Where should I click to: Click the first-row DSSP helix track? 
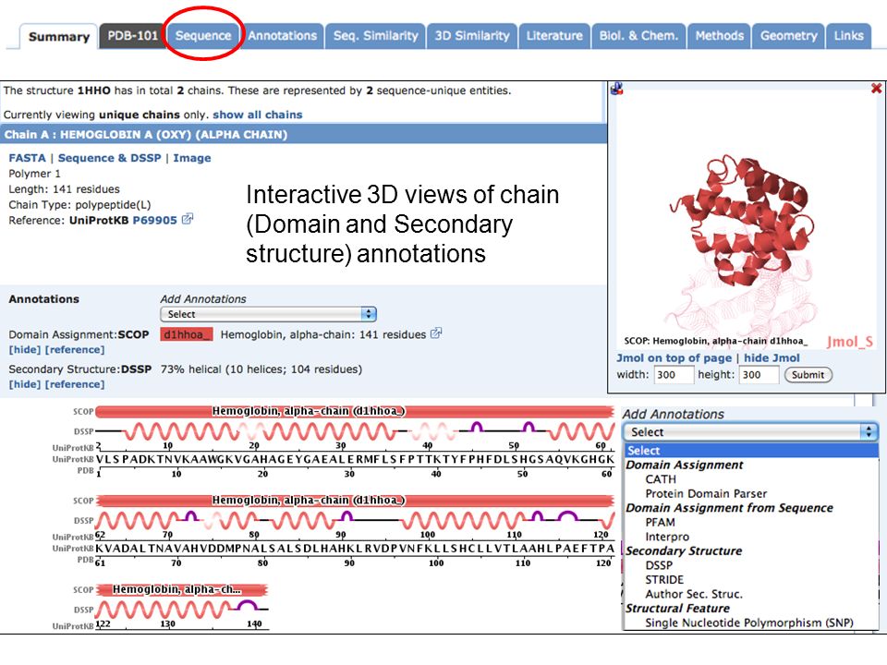(355, 431)
